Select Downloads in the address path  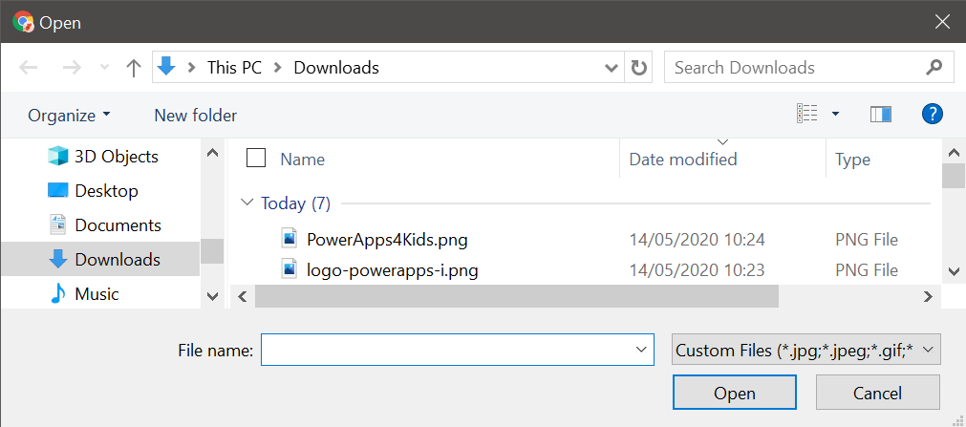pyautogui.click(x=335, y=68)
